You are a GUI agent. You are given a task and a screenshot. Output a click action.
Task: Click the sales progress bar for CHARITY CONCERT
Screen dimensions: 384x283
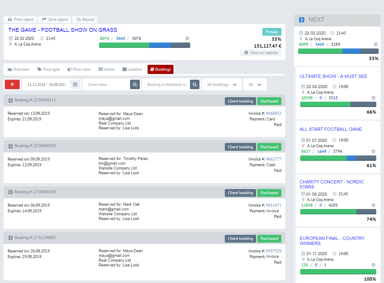(x=338, y=211)
